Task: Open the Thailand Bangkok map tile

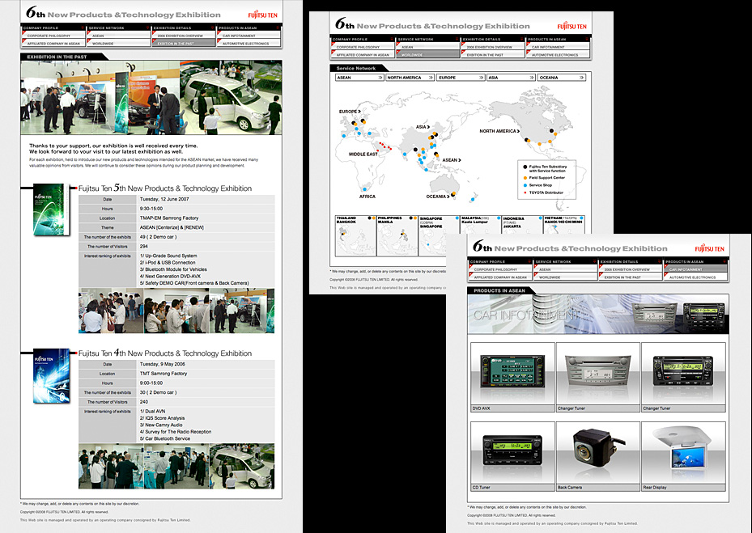Action: pyautogui.click(x=355, y=235)
